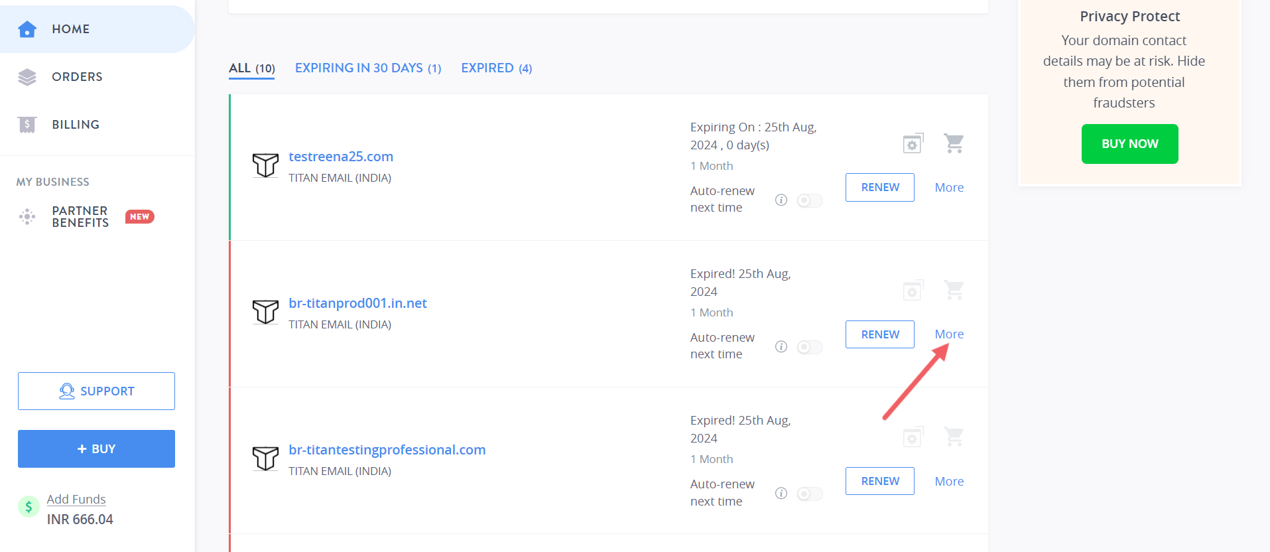Click the auto-renew info icon for br-titanprod001.in.net
The width and height of the screenshot is (1270, 552).
coord(781,346)
